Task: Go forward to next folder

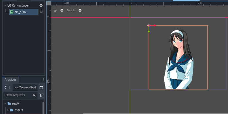Action: tap(9, 87)
